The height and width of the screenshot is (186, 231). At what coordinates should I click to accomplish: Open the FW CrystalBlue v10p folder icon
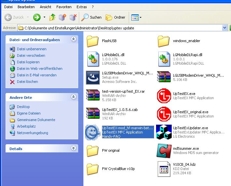93,169
